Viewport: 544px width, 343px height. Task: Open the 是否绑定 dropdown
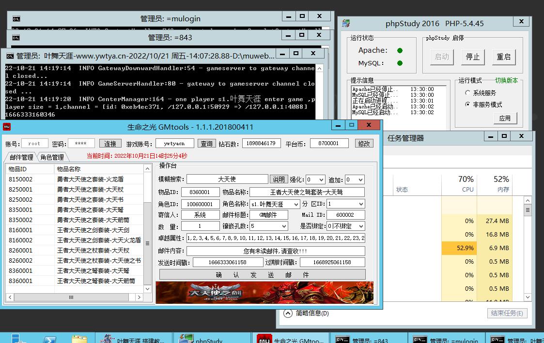click(361, 226)
